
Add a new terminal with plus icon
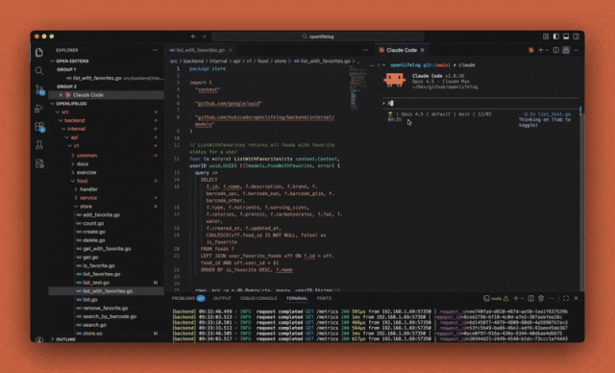coord(516,298)
